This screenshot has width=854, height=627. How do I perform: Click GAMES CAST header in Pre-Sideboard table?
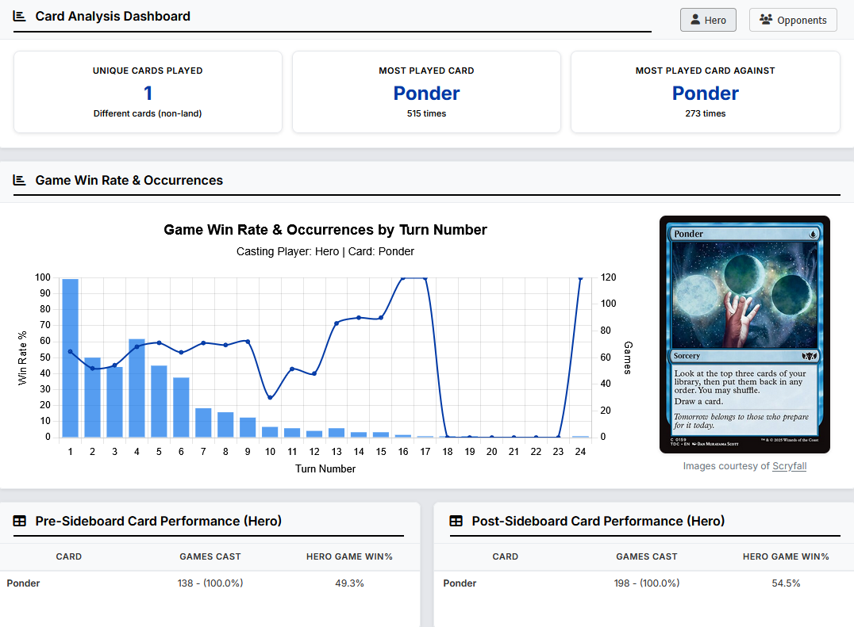click(x=210, y=557)
